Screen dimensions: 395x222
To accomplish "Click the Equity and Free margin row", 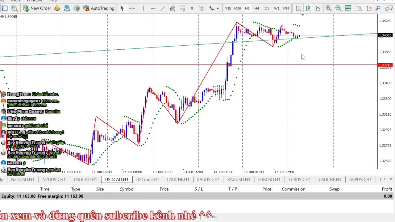I will coord(197,196).
